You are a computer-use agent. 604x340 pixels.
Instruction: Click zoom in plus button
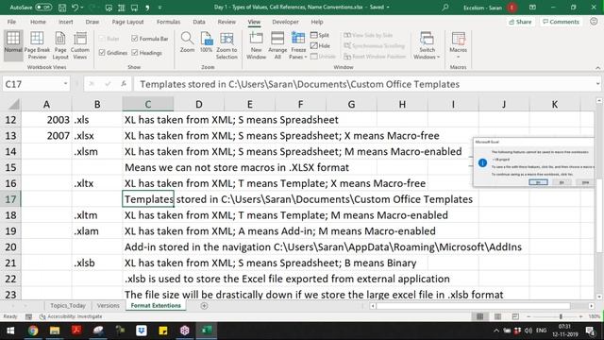[581, 316]
